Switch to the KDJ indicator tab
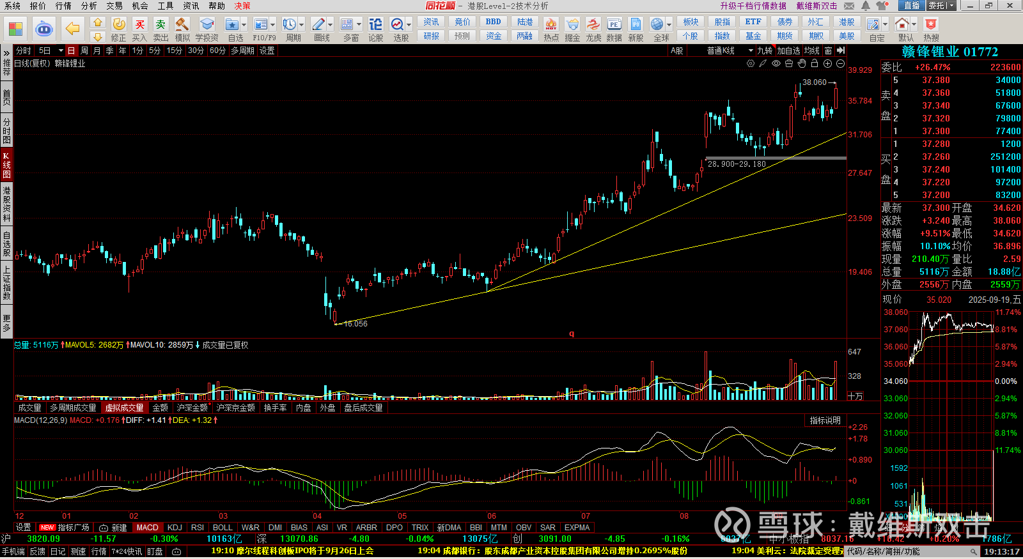1023x559 pixels. click(x=175, y=528)
